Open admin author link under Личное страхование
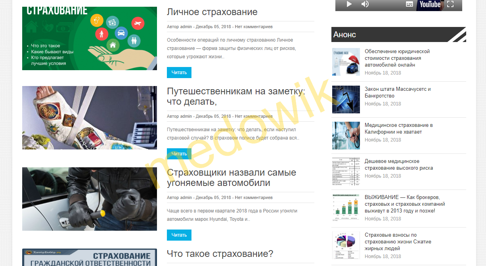Image resolution: width=486 pixels, height=266 pixels. coord(186,27)
